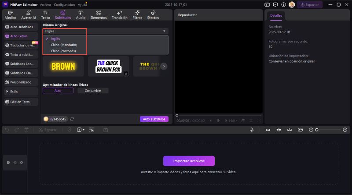Choose Chino (Mandarín) from language list
This screenshot has height=195, width=352.
(63, 45)
